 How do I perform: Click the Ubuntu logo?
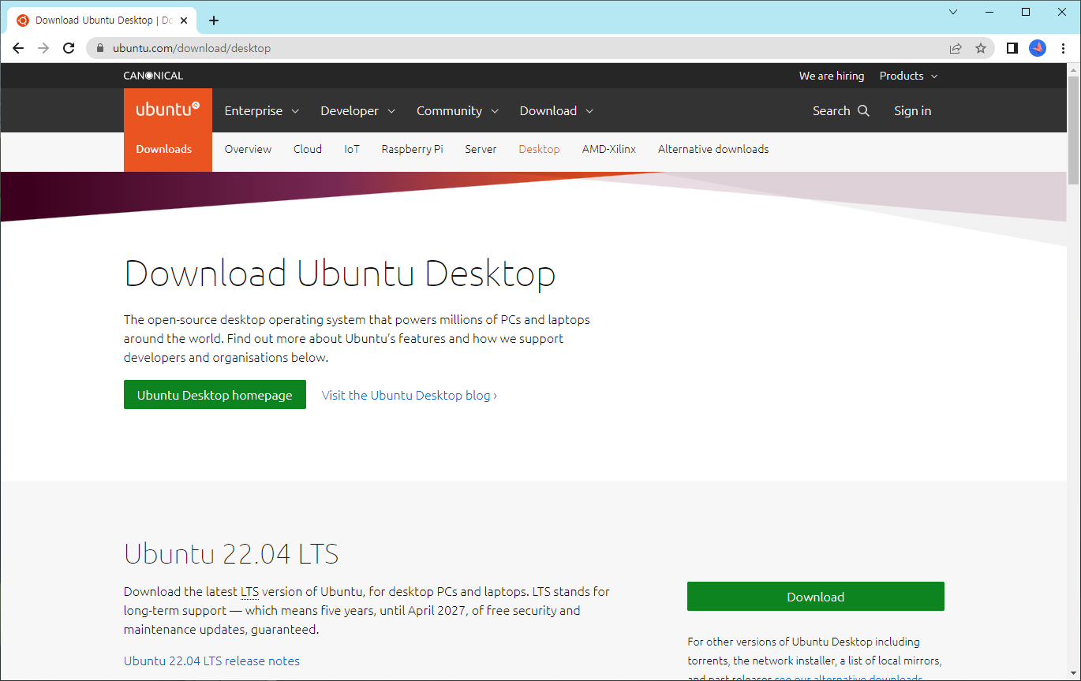[168, 110]
